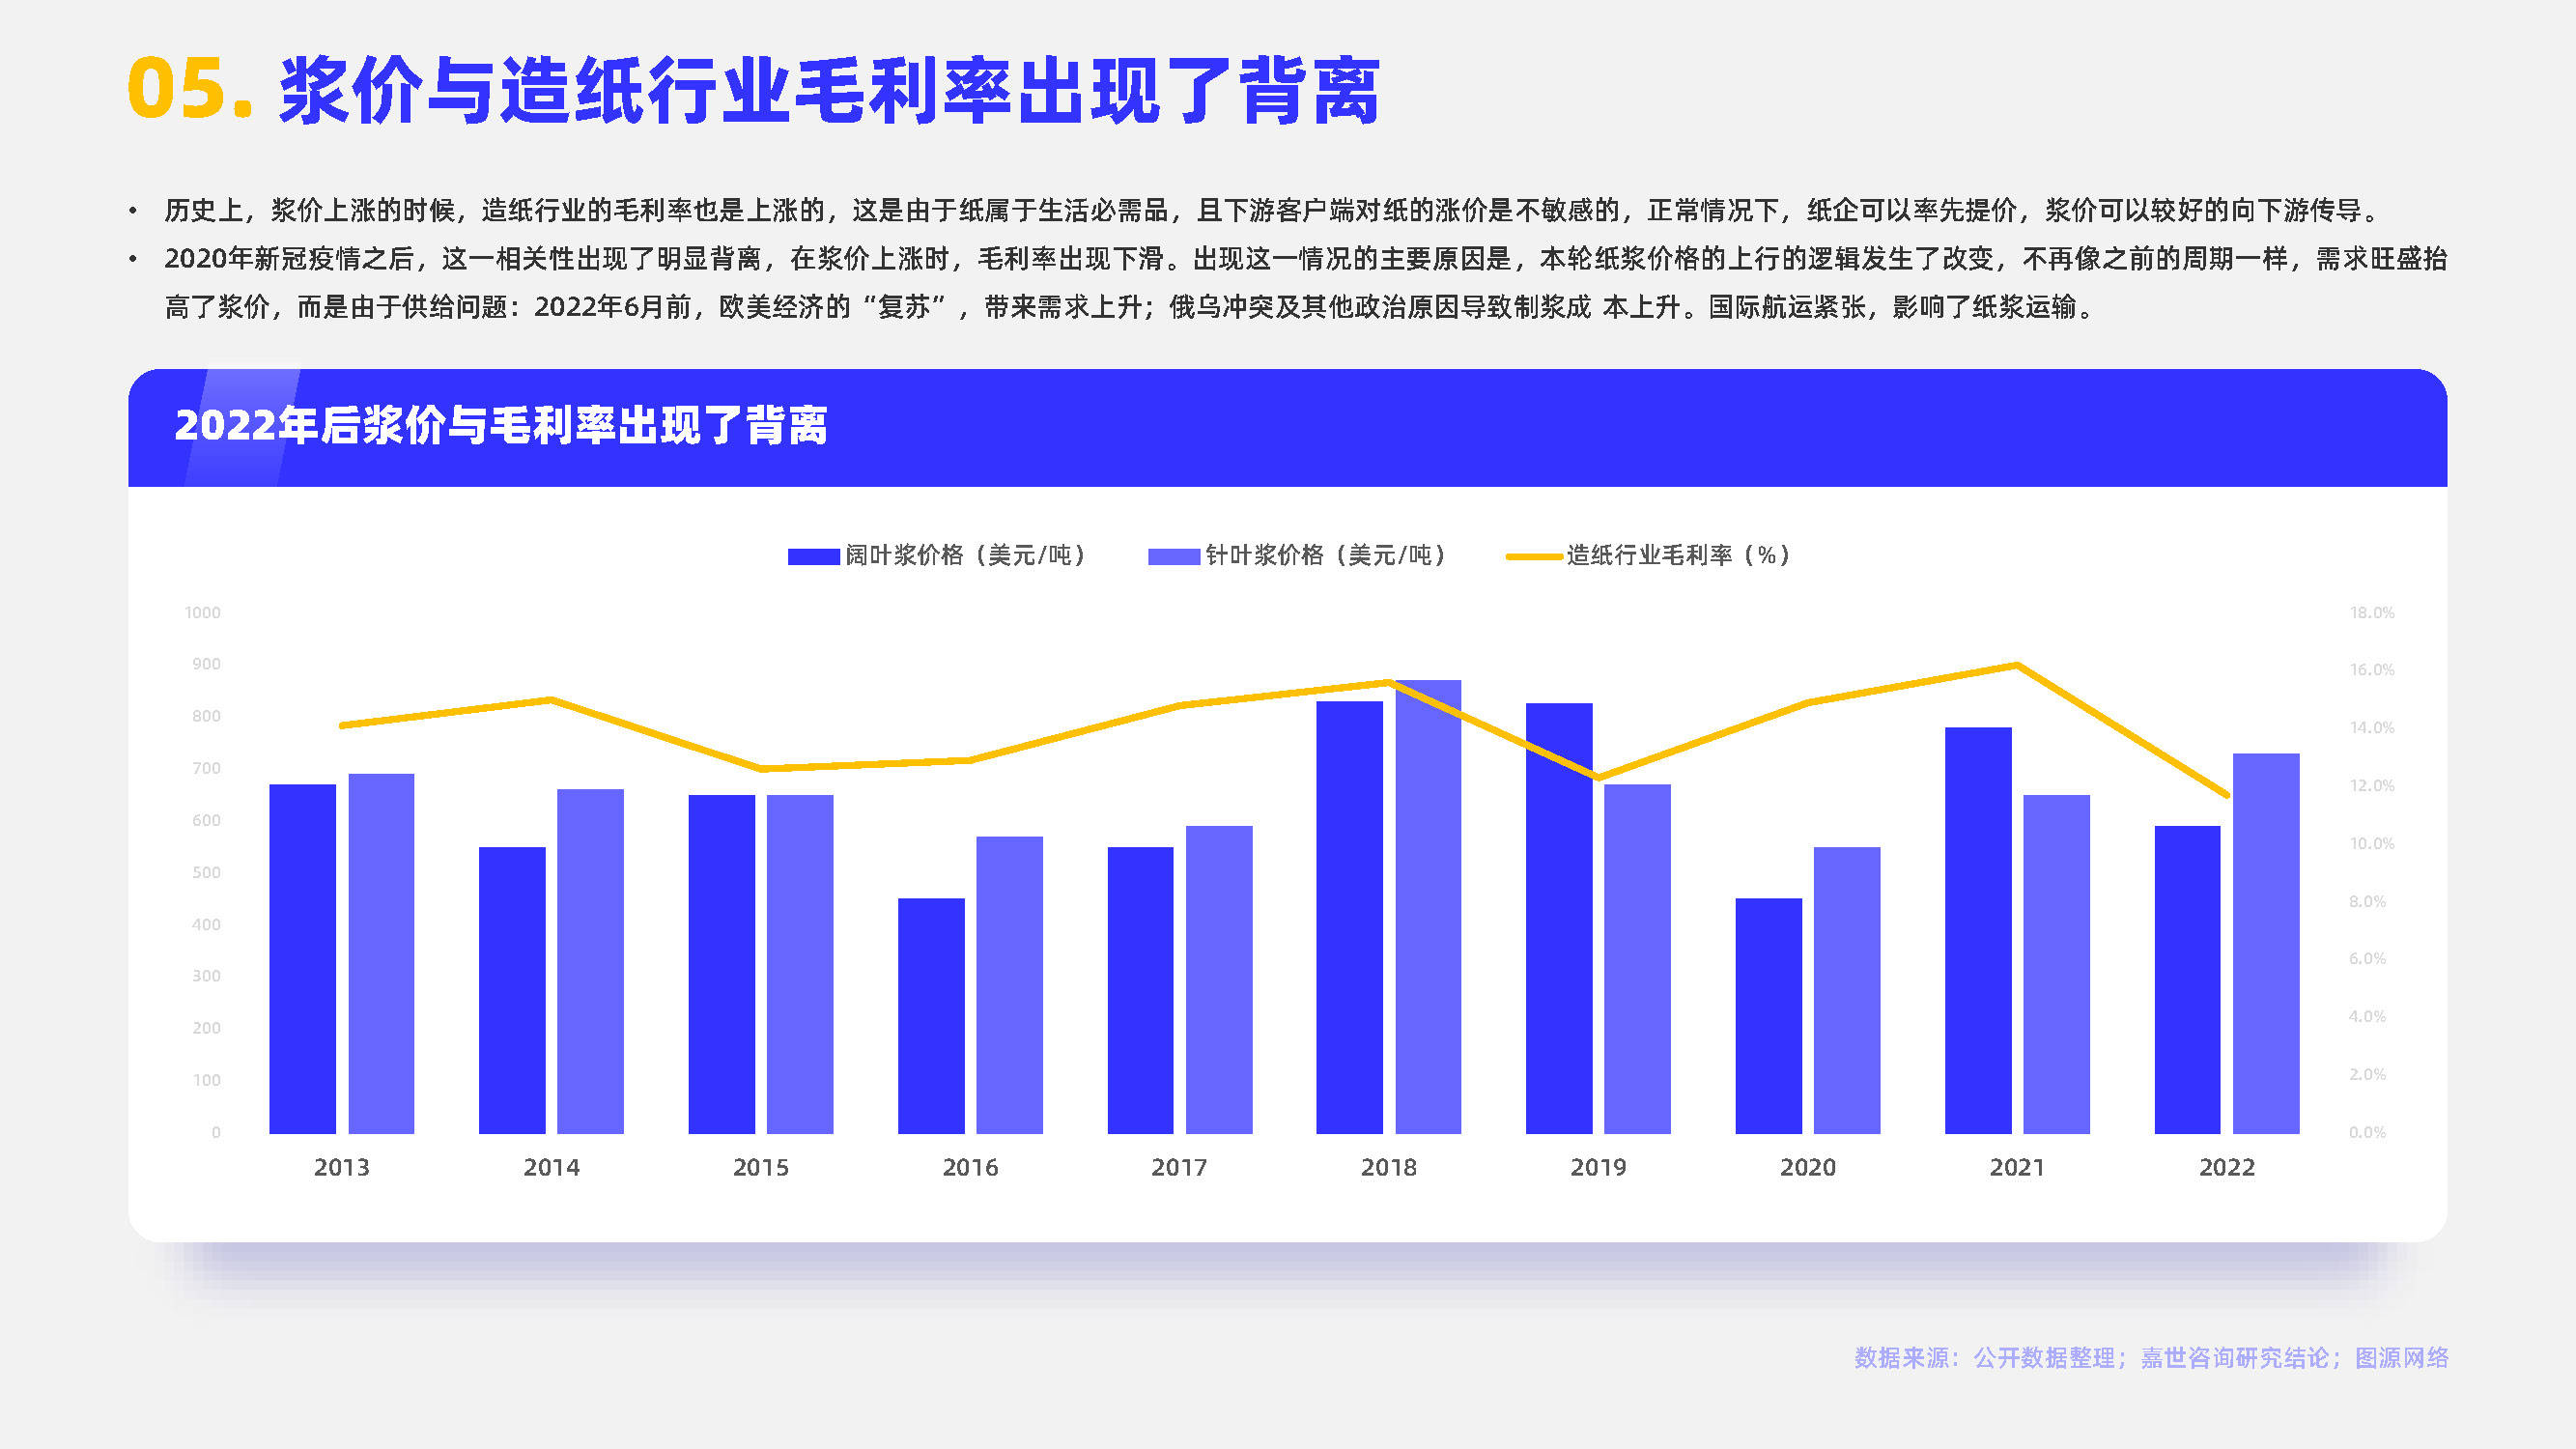This screenshot has width=2576, height=1449.
Task: Select the 2022 dark blue 阔叶浆 bar
Action: pyautogui.click(x=2187, y=980)
